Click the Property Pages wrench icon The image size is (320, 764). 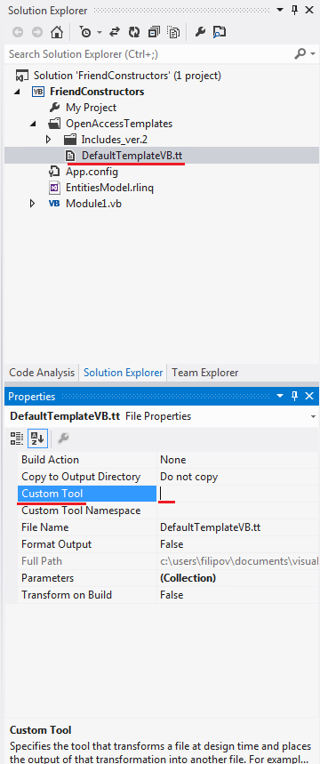click(63, 438)
